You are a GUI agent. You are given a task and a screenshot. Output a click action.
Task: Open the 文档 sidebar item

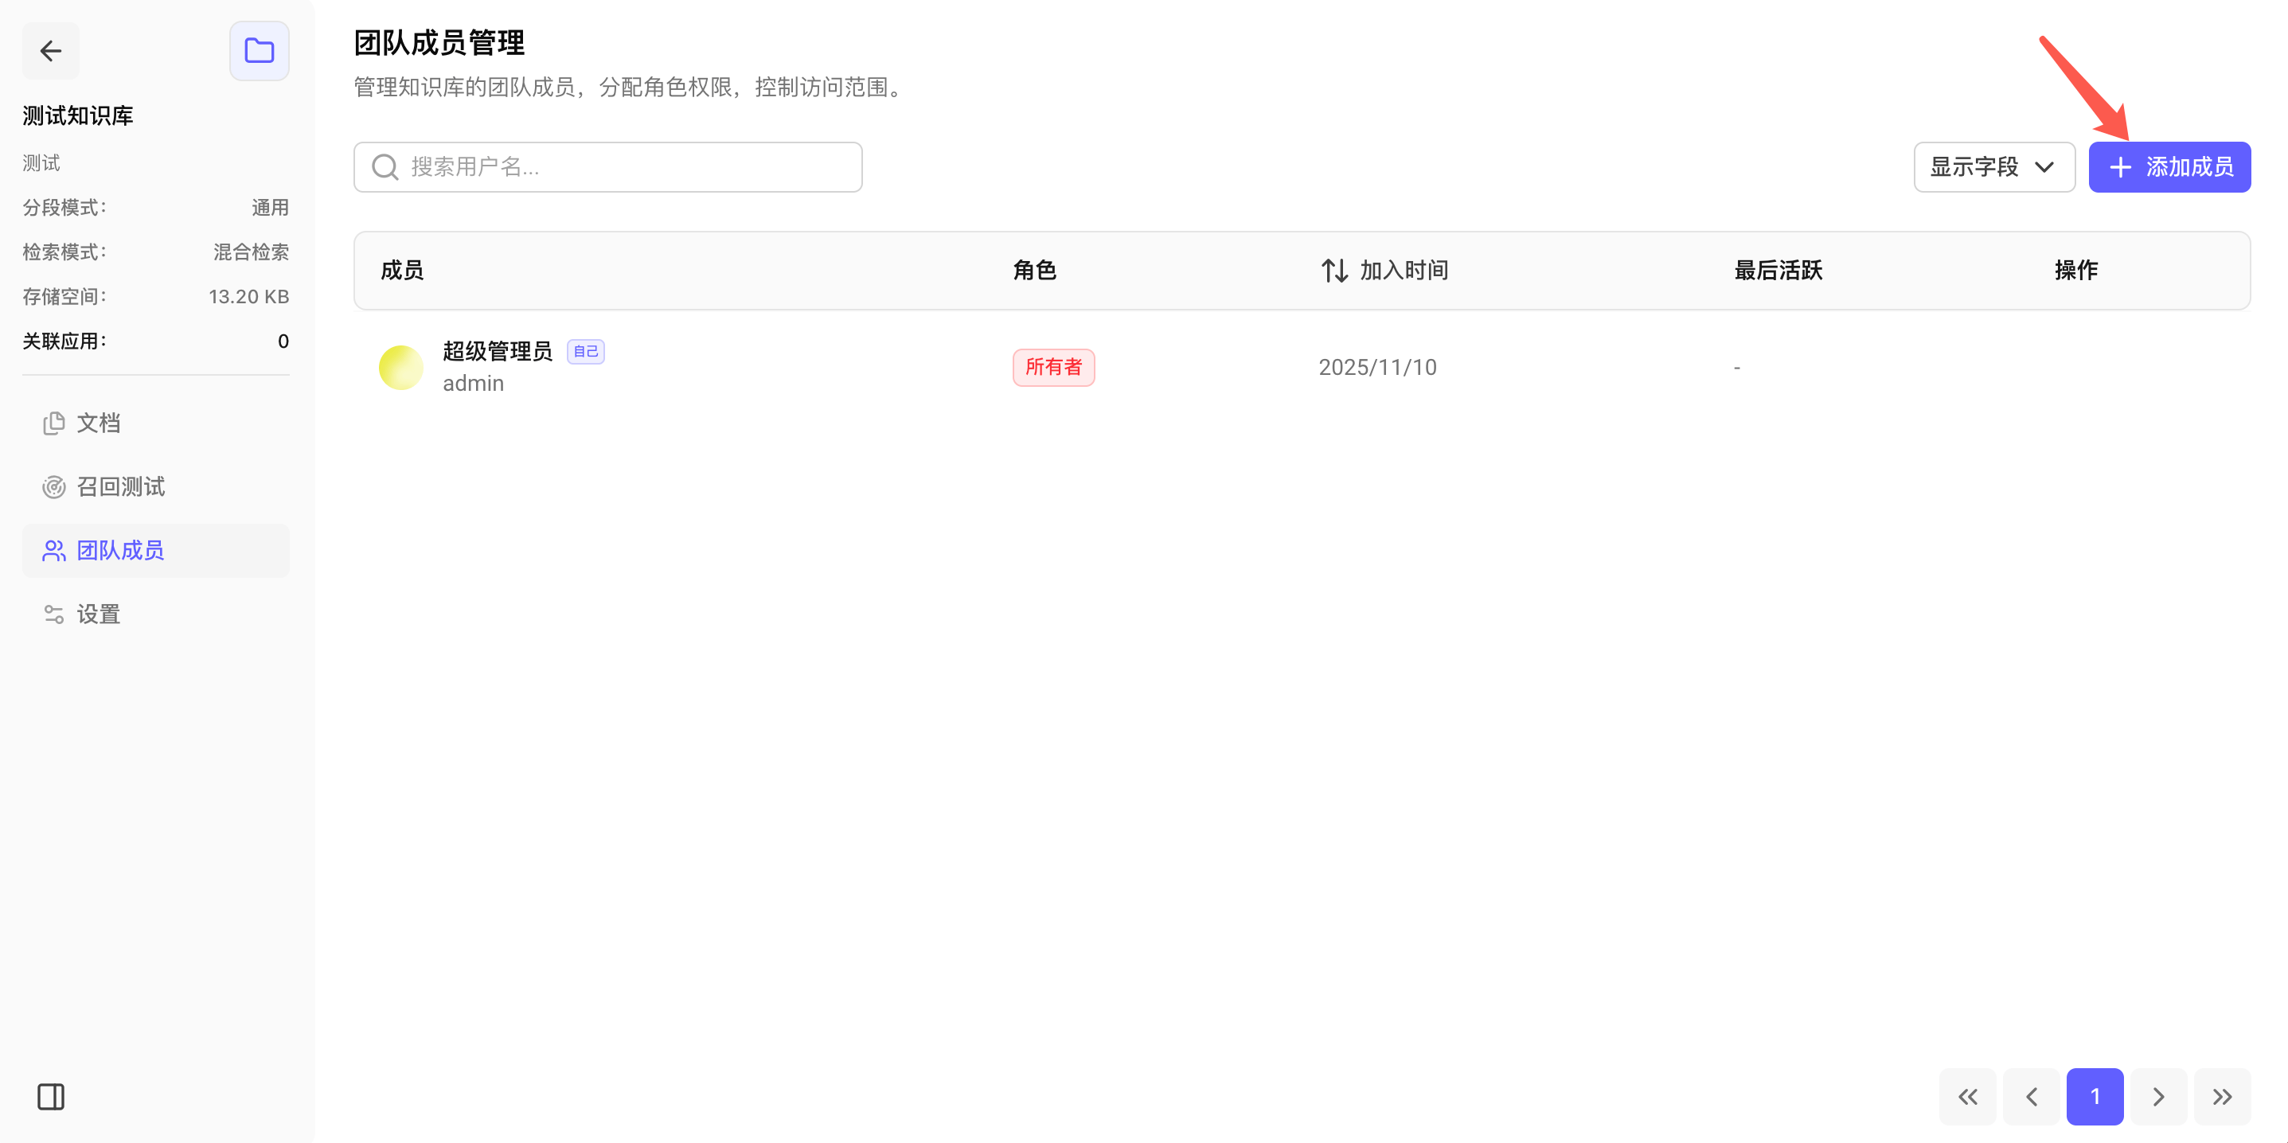tap(98, 423)
